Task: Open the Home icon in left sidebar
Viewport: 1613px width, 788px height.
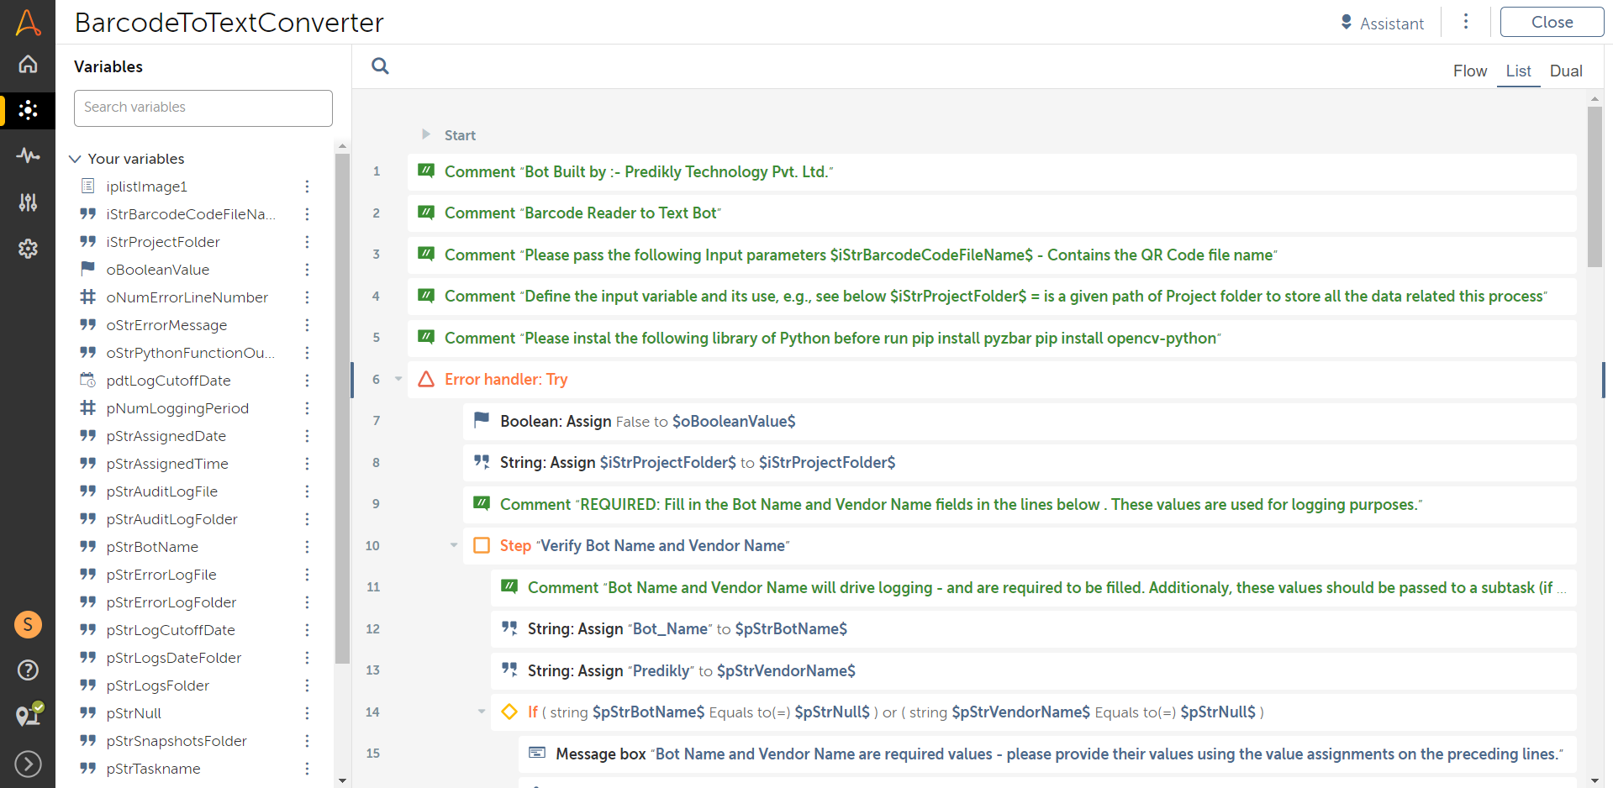Action: tap(28, 65)
